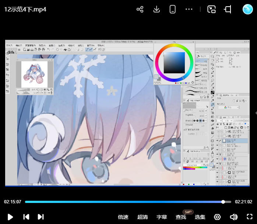
Task: Click the transparent color checker swatch
Action: [212, 170]
